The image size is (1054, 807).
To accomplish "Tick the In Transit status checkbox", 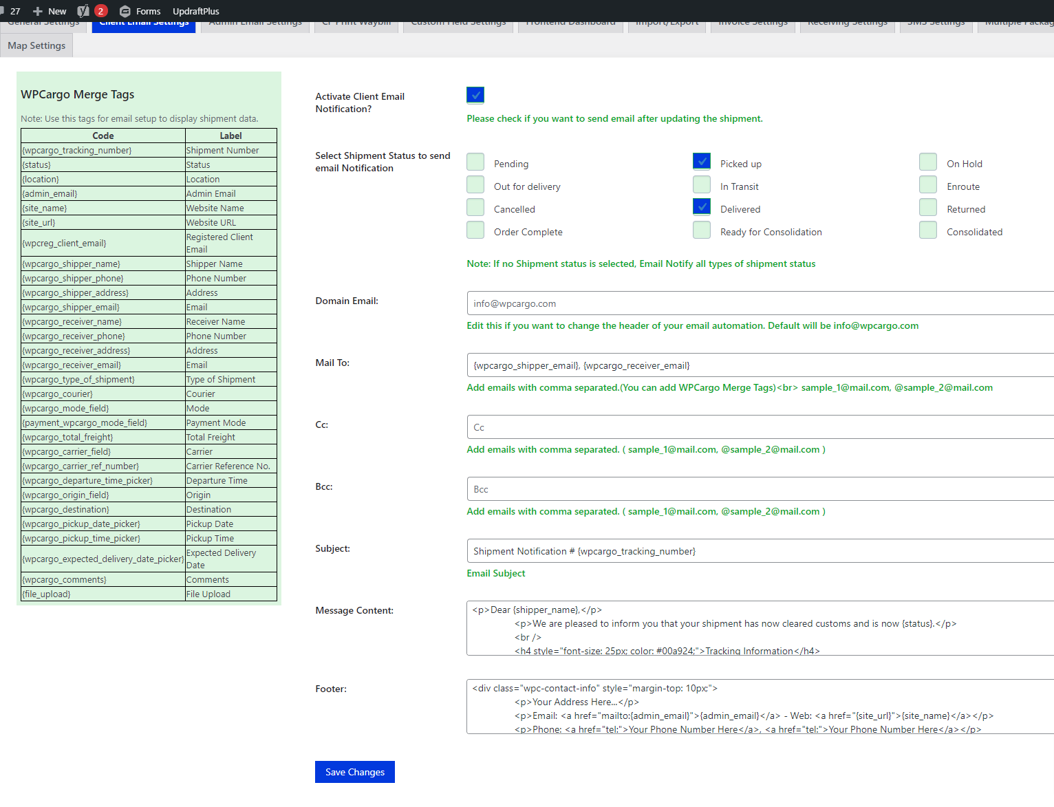I will click(x=702, y=184).
